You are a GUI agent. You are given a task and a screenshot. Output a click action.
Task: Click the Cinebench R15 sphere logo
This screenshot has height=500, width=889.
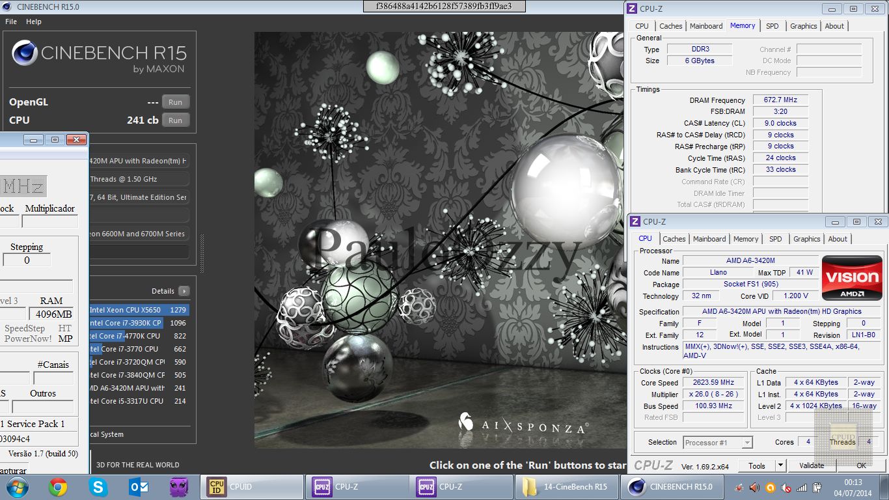25,53
